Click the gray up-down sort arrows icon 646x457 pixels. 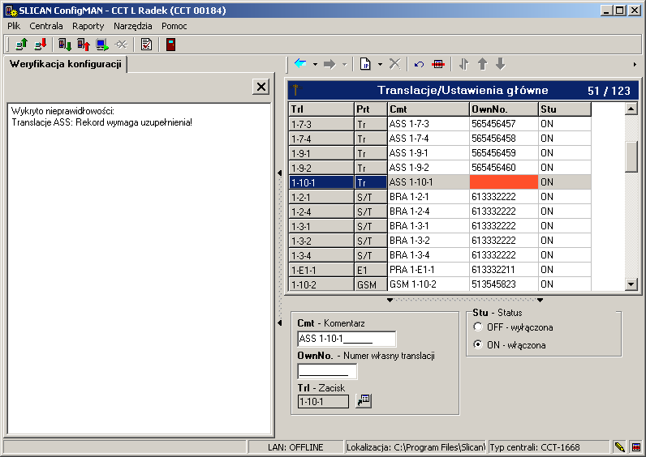click(464, 64)
